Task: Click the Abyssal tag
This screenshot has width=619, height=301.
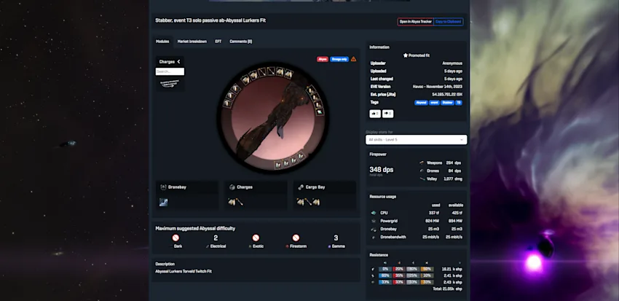Action: click(x=421, y=103)
